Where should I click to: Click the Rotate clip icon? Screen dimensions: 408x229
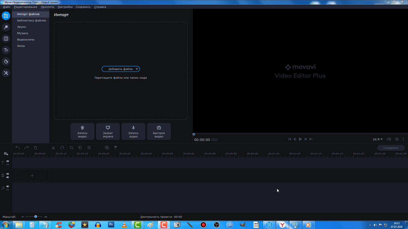pos(62,148)
